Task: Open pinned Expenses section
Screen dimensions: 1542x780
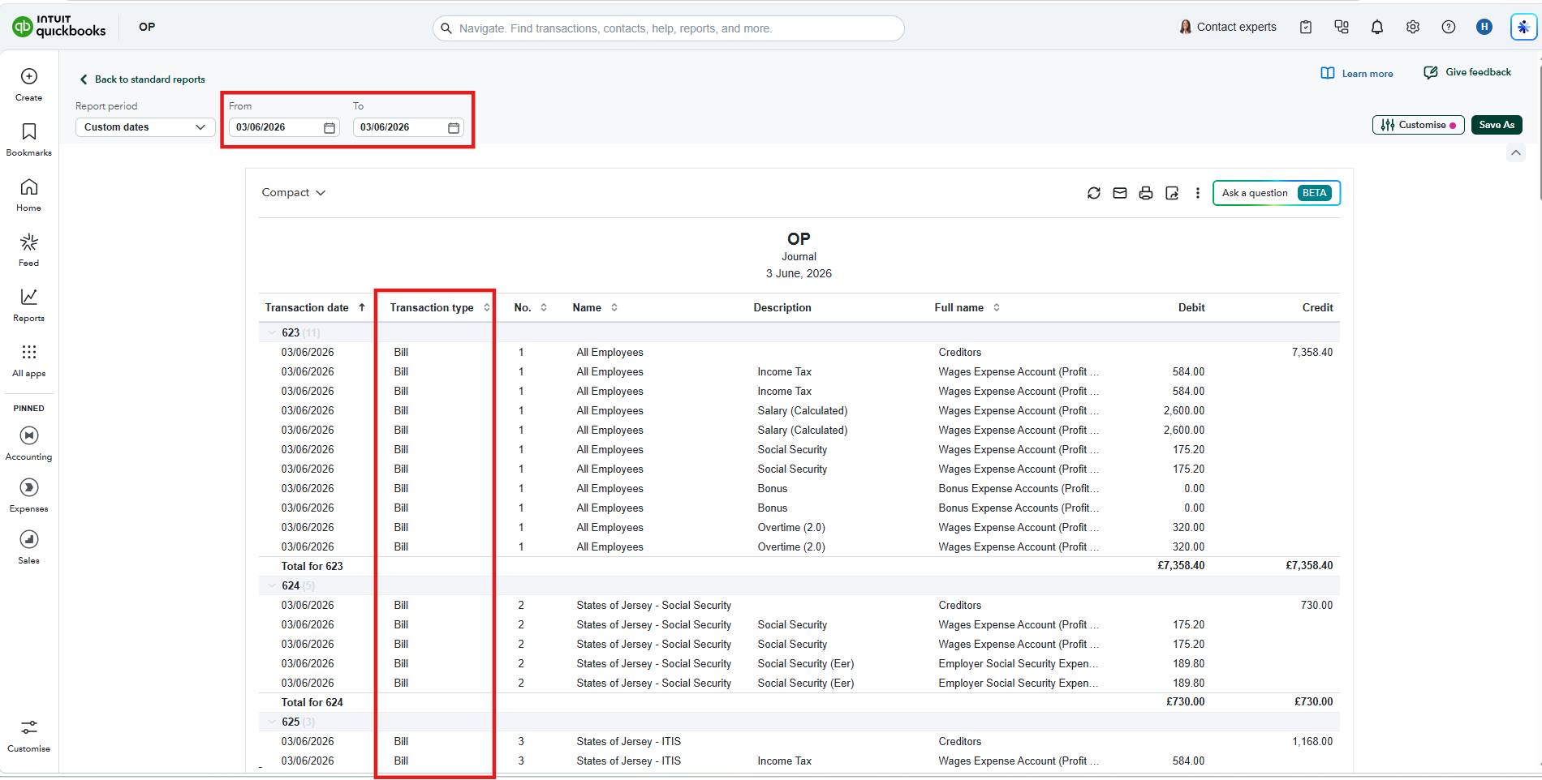Action: pos(29,496)
